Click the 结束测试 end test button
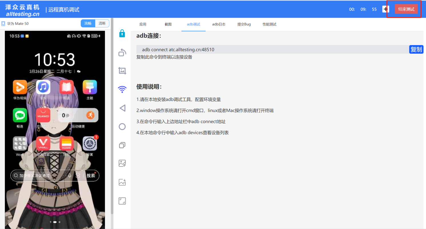Viewport: 426px width, 229px height. pos(406,9)
